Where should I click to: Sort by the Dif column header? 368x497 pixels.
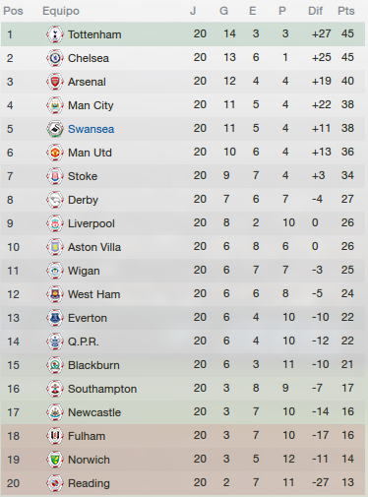tap(315, 11)
